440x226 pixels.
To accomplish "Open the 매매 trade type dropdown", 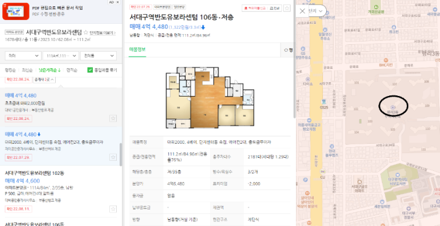I will click(x=23, y=56).
